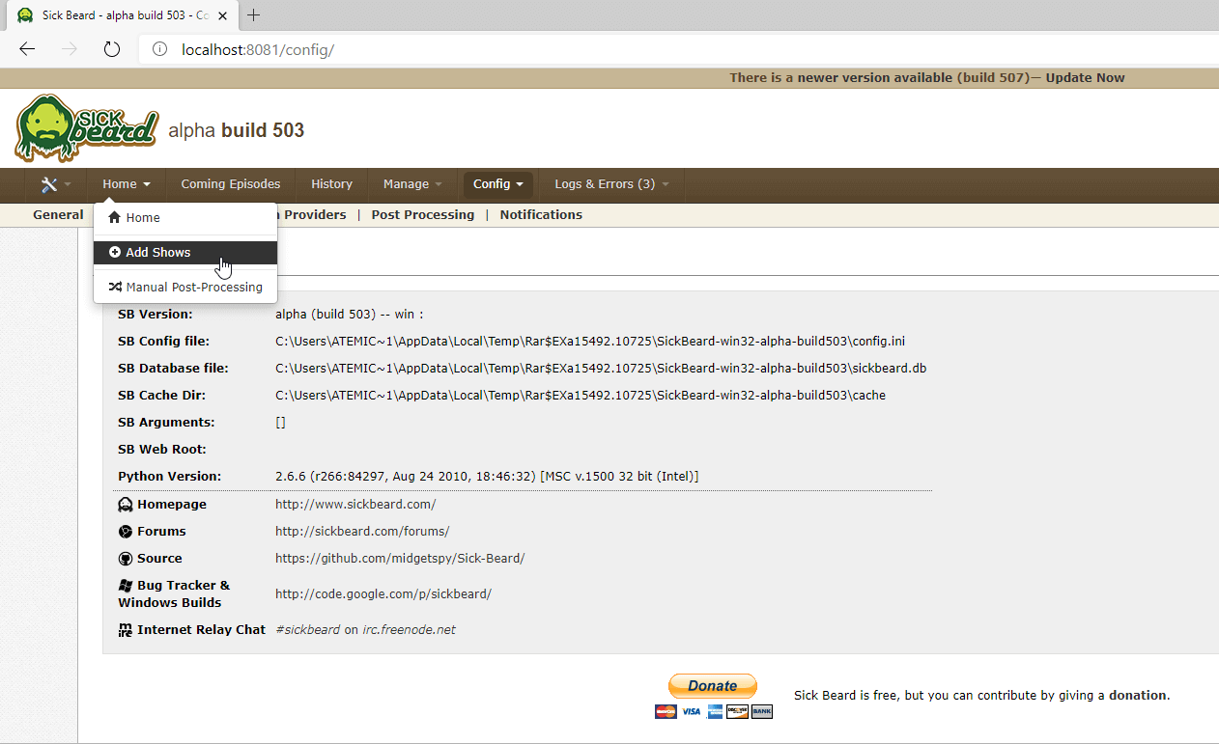This screenshot has height=744, width=1219.
Task: Click the Python version 2.6.6 text
Action: (487, 477)
